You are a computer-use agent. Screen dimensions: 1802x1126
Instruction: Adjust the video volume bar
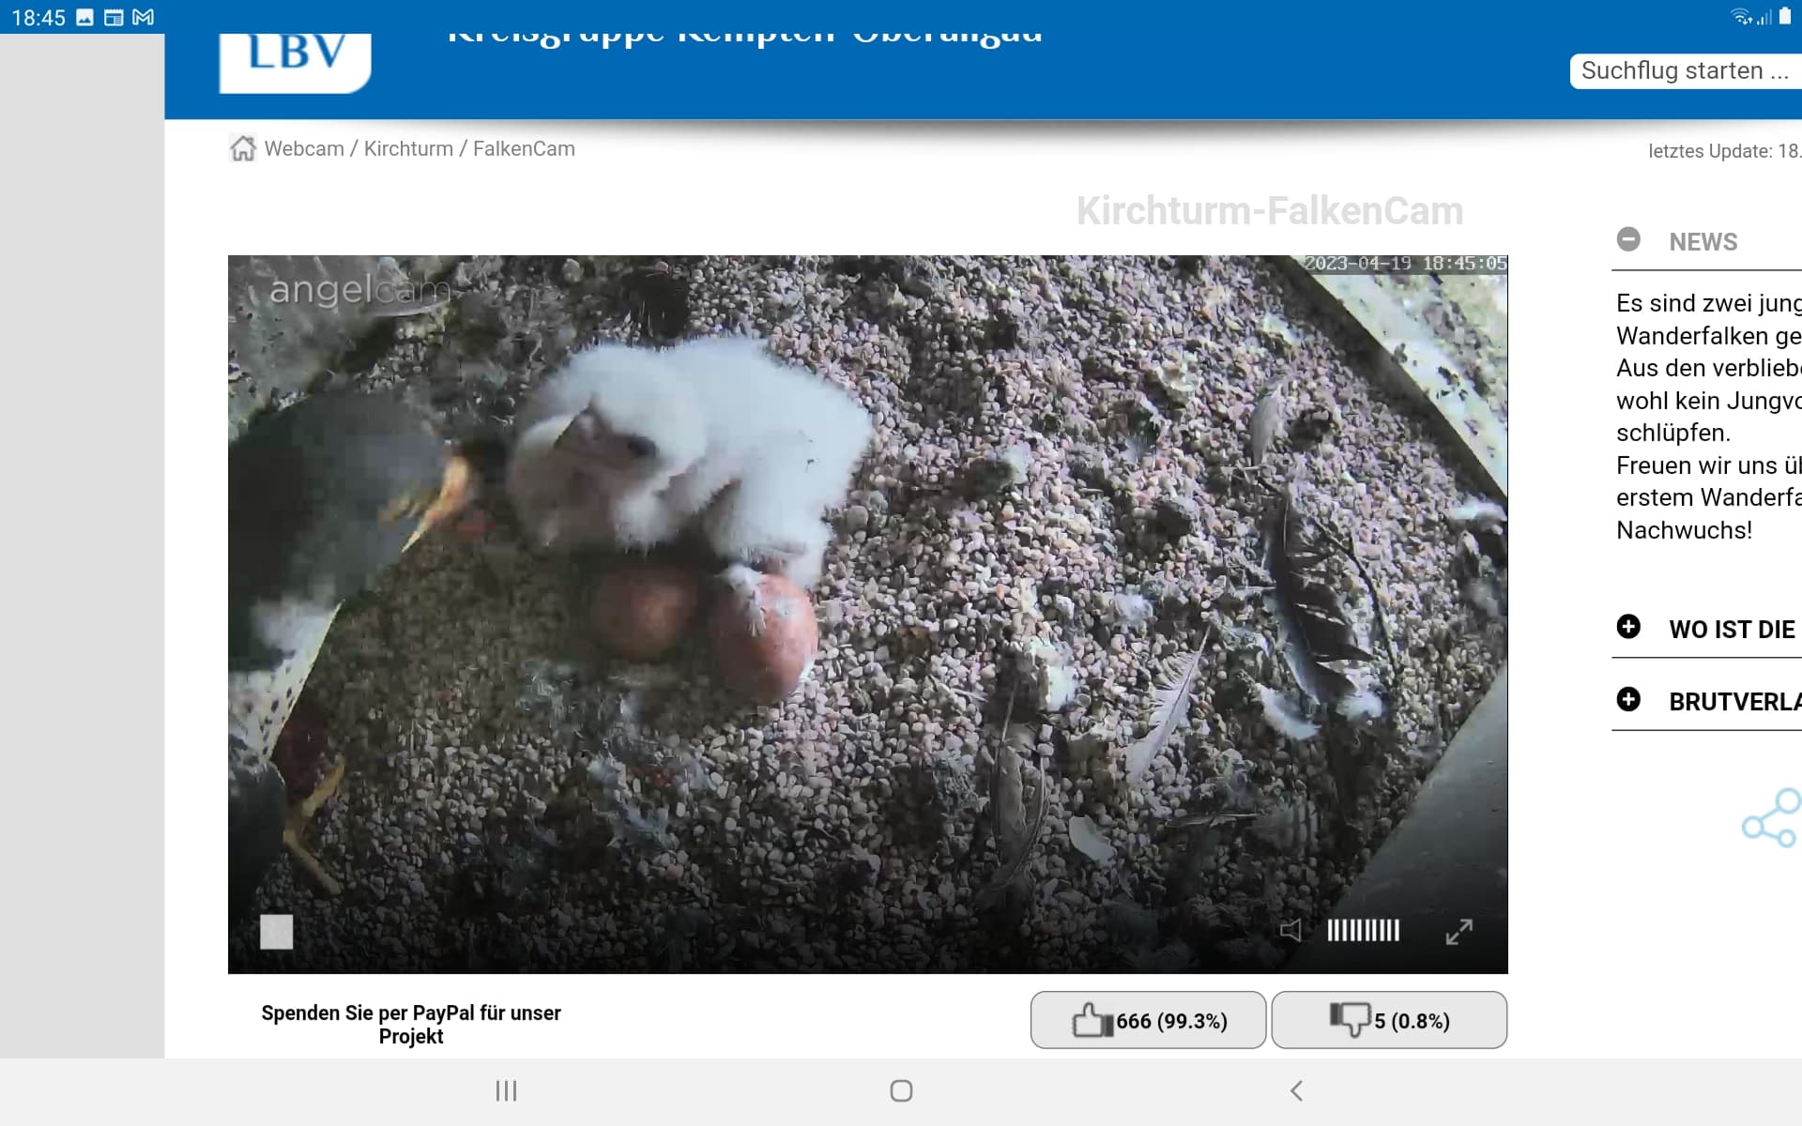(1363, 930)
